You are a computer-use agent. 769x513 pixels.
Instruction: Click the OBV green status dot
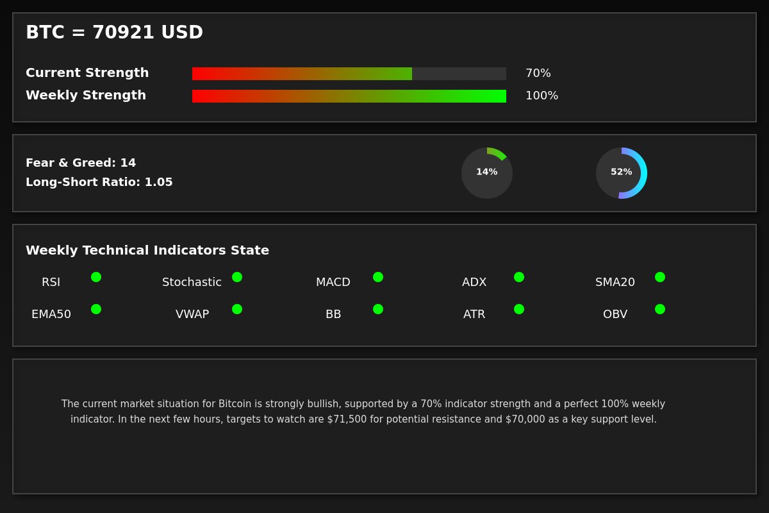660,309
